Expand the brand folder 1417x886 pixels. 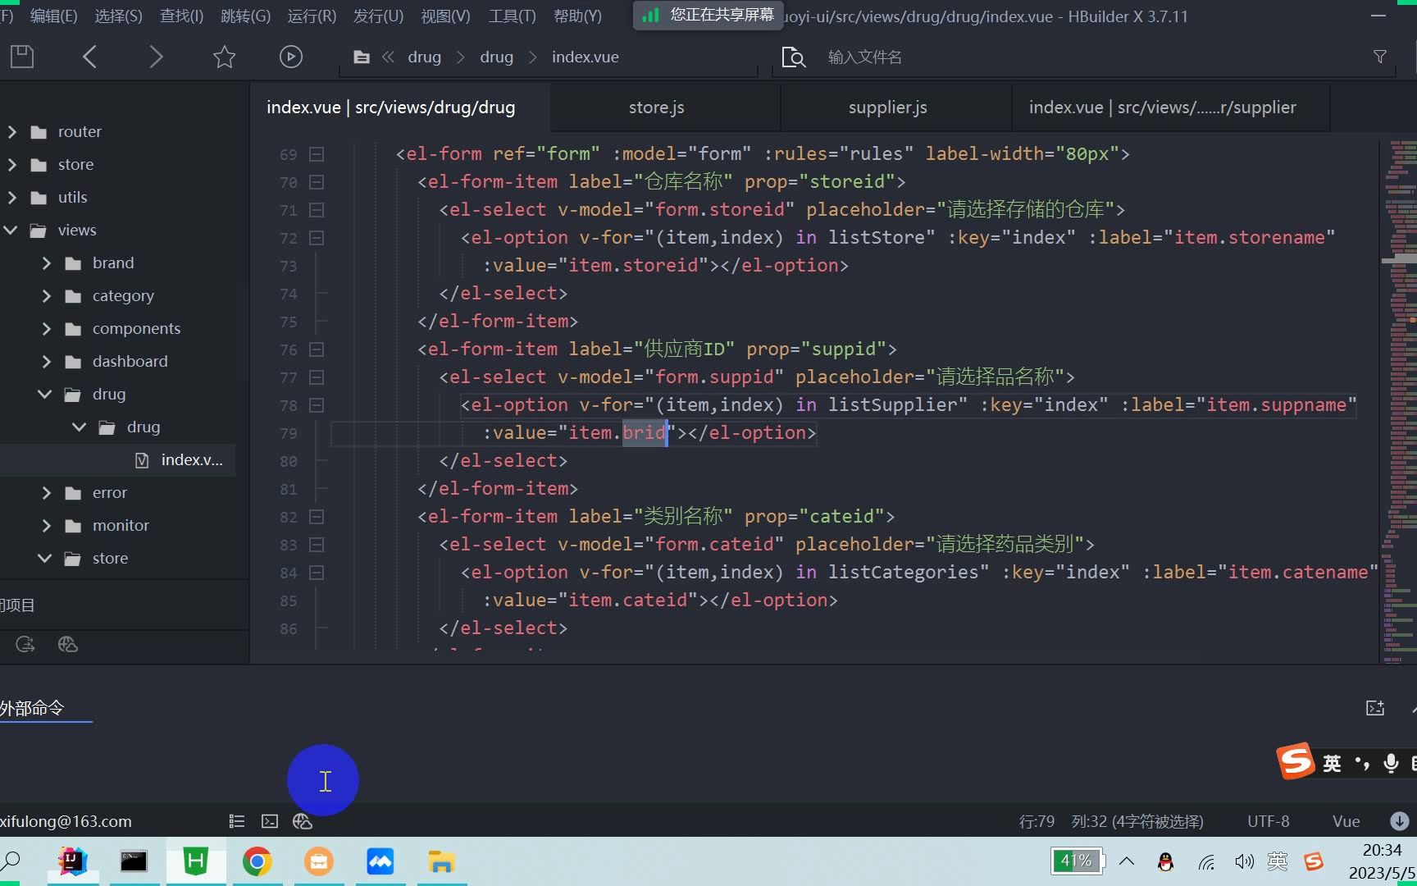point(47,263)
